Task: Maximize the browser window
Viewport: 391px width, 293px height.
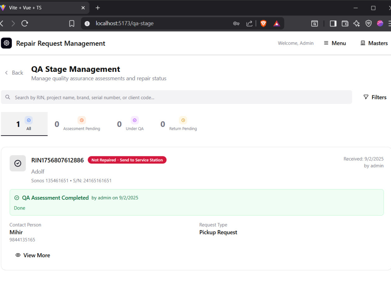Action: pyautogui.click(x=373, y=8)
